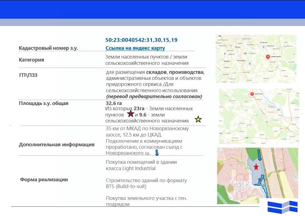This screenshot has height=216, width=305.
Task: Click the cadastral number 50:23:0040542:31,30,15,19
Action: click(142, 40)
